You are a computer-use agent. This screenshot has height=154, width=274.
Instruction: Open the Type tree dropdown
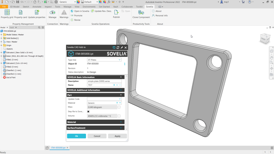(x=120, y=60)
